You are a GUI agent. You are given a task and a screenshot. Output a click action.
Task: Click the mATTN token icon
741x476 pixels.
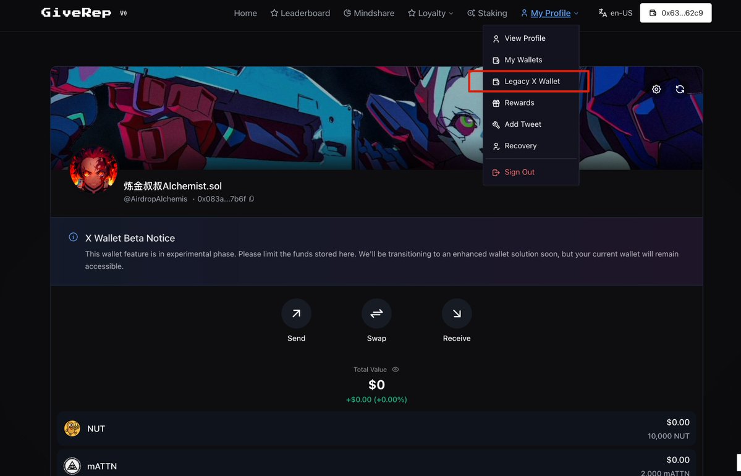click(72, 466)
